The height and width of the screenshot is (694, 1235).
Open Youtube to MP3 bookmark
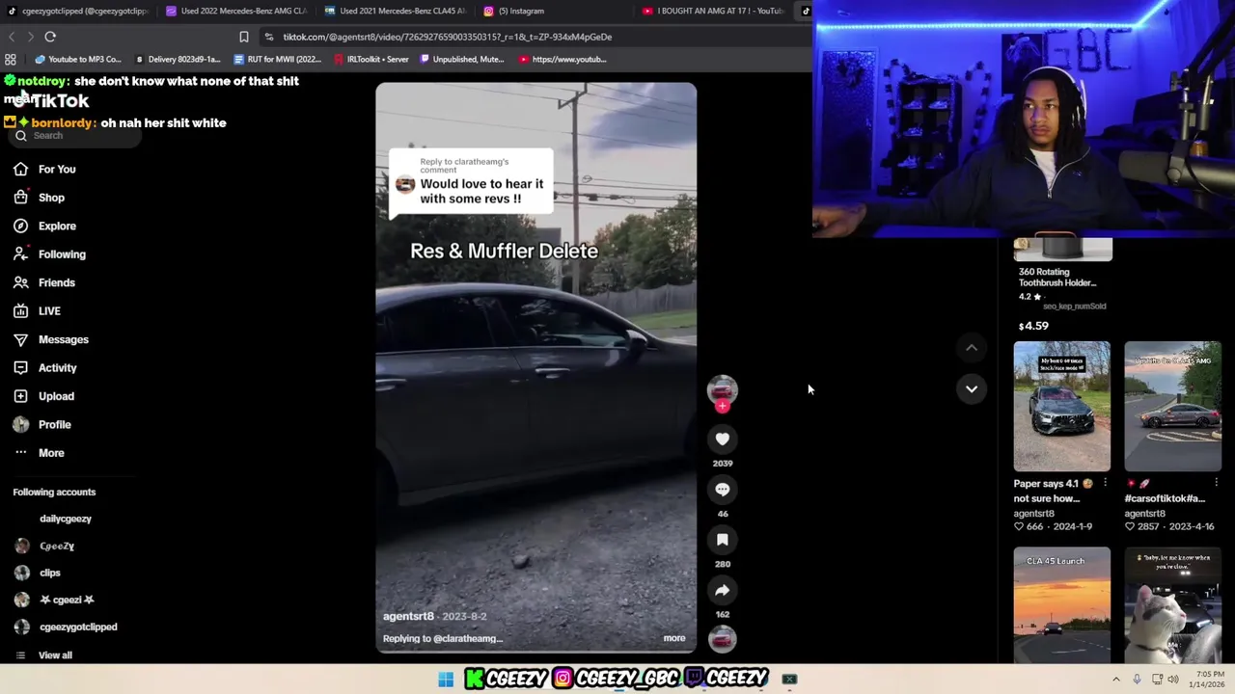click(79, 59)
